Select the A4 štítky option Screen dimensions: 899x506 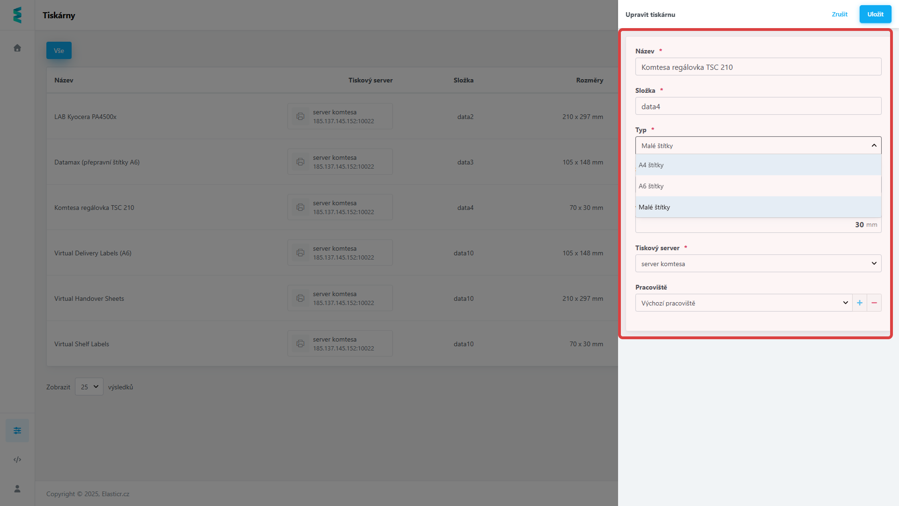tap(758, 165)
